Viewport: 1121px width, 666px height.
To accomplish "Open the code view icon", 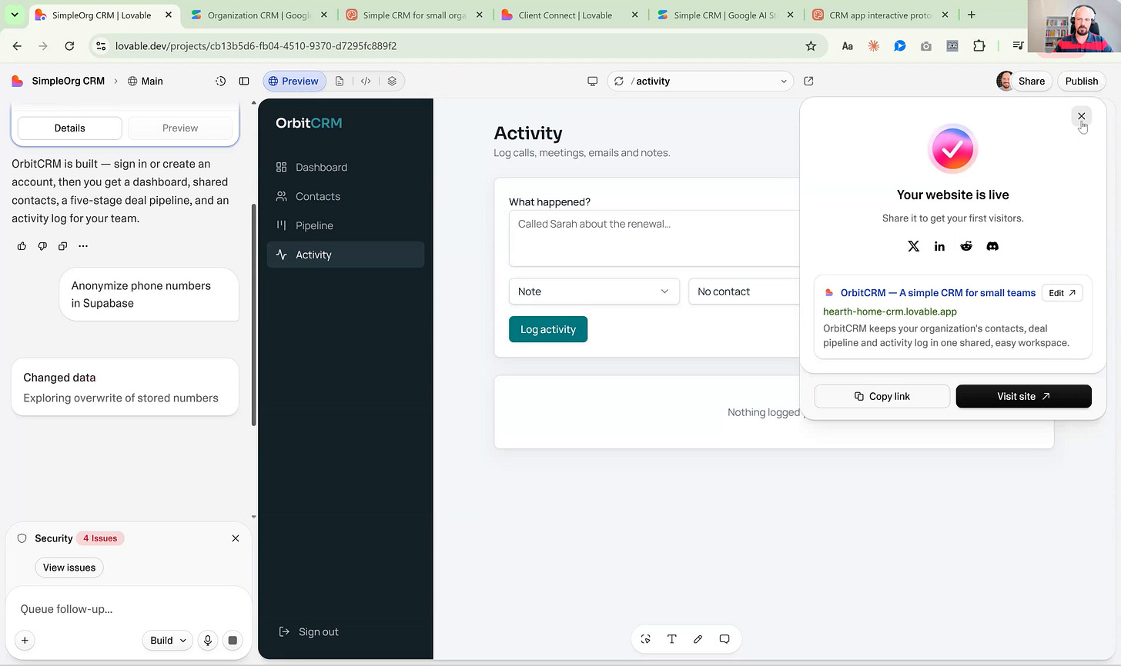I will tap(366, 81).
